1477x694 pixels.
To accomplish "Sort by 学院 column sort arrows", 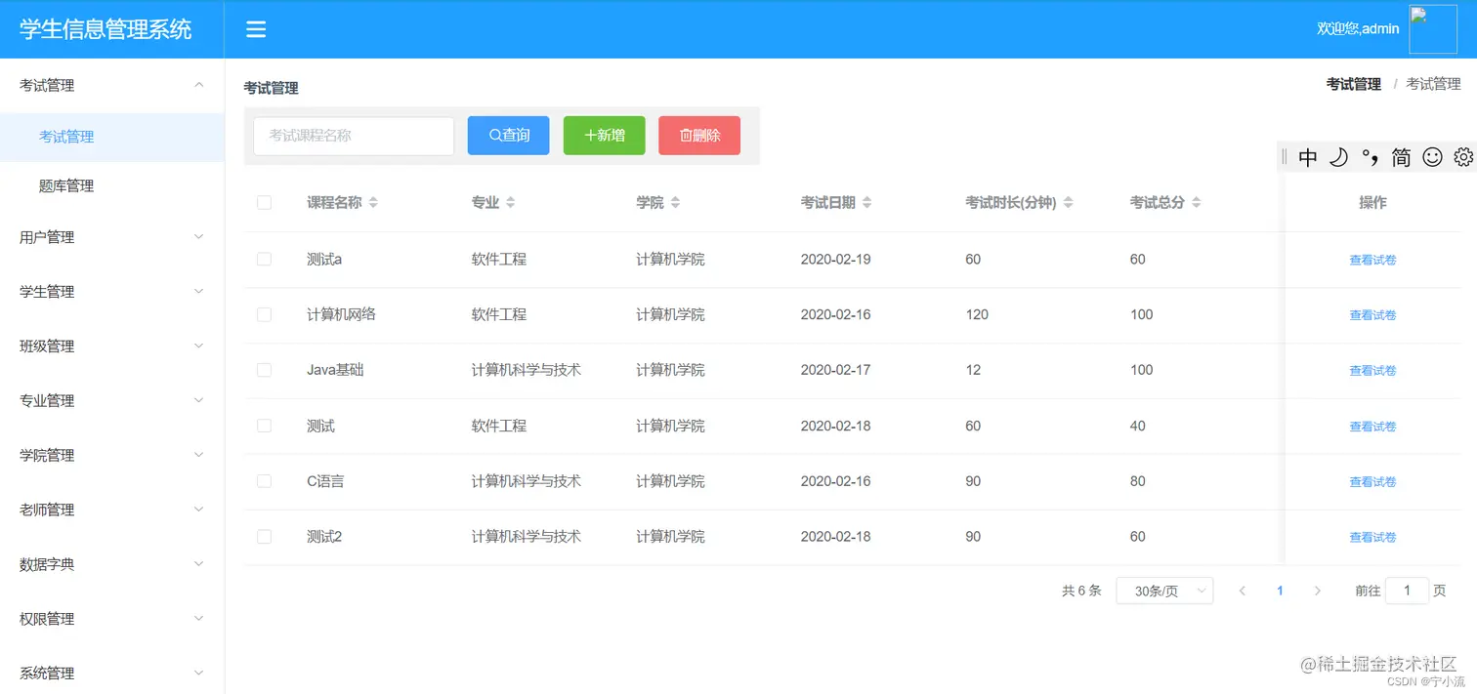I will (x=676, y=202).
